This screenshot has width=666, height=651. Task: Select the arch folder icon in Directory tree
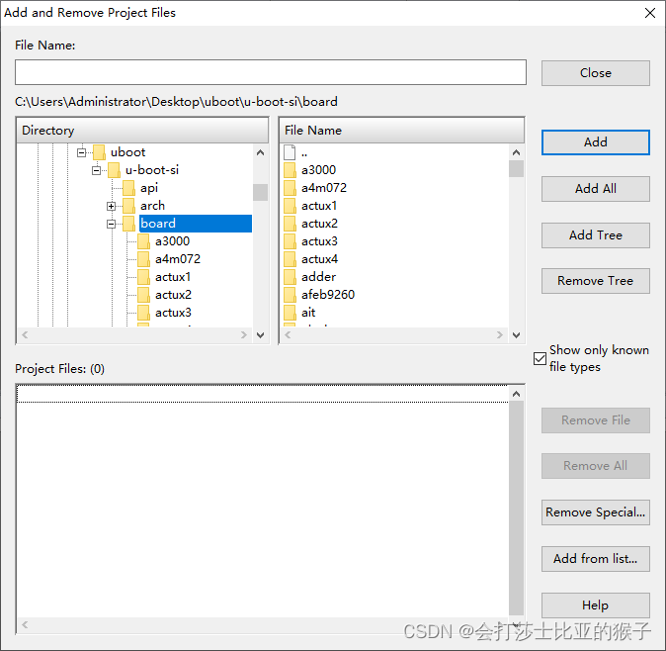[x=128, y=206]
